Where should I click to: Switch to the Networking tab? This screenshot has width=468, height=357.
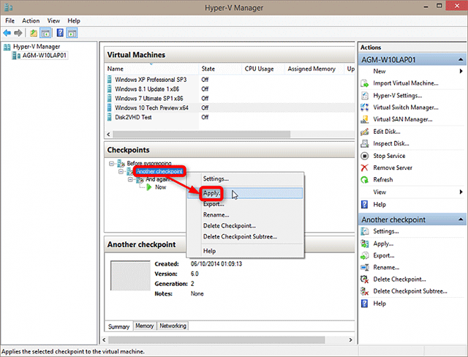(173, 326)
